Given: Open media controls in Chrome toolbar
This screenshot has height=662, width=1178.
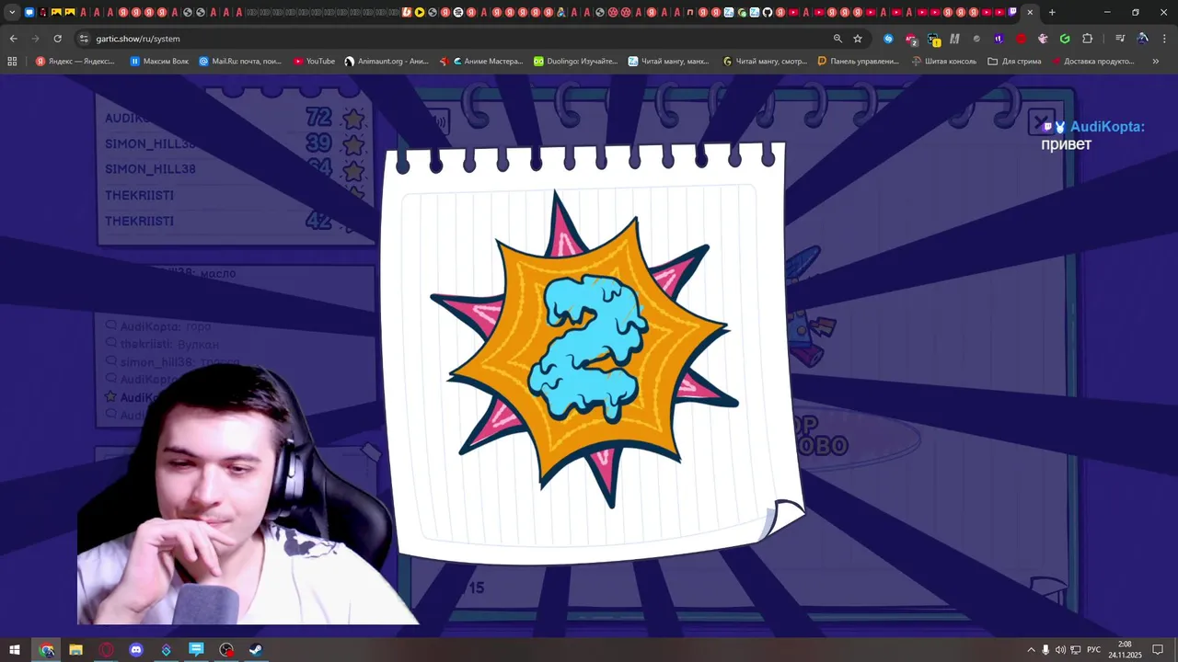Looking at the screenshot, I should click(x=1120, y=39).
